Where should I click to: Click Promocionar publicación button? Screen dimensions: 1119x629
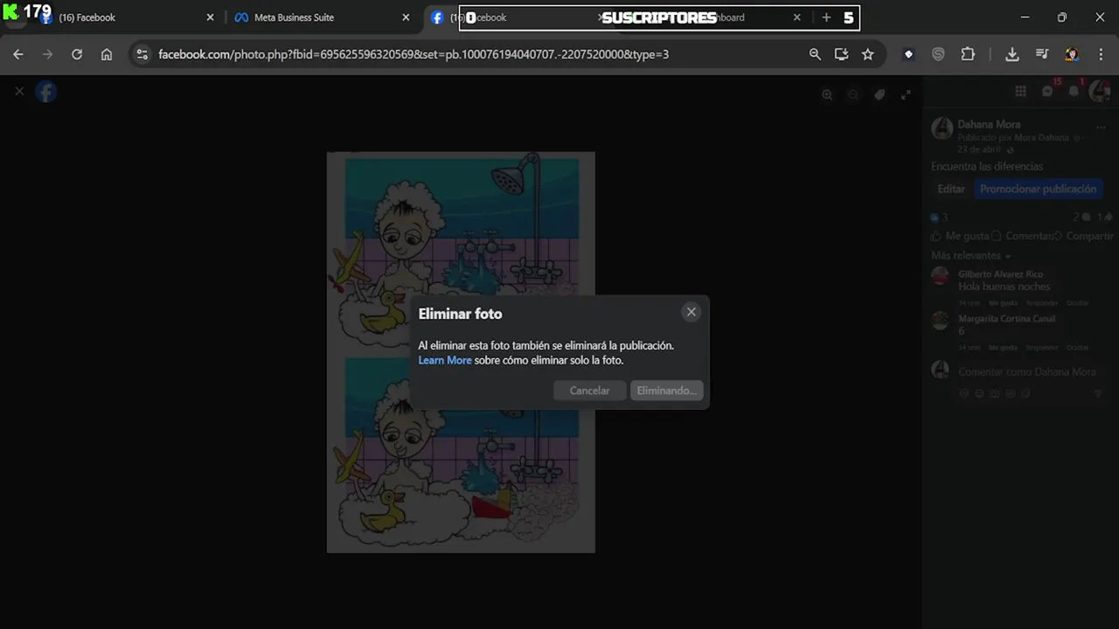pyautogui.click(x=1038, y=189)
